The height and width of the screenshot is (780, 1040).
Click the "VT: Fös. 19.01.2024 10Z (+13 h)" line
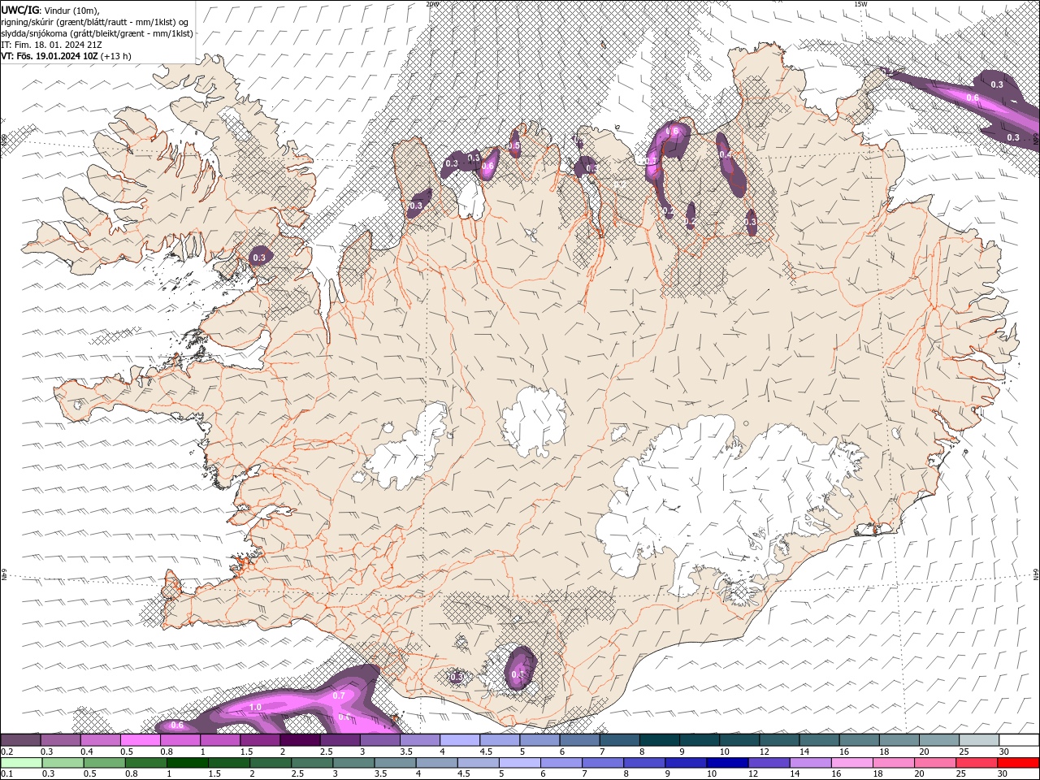click(66, 56)
